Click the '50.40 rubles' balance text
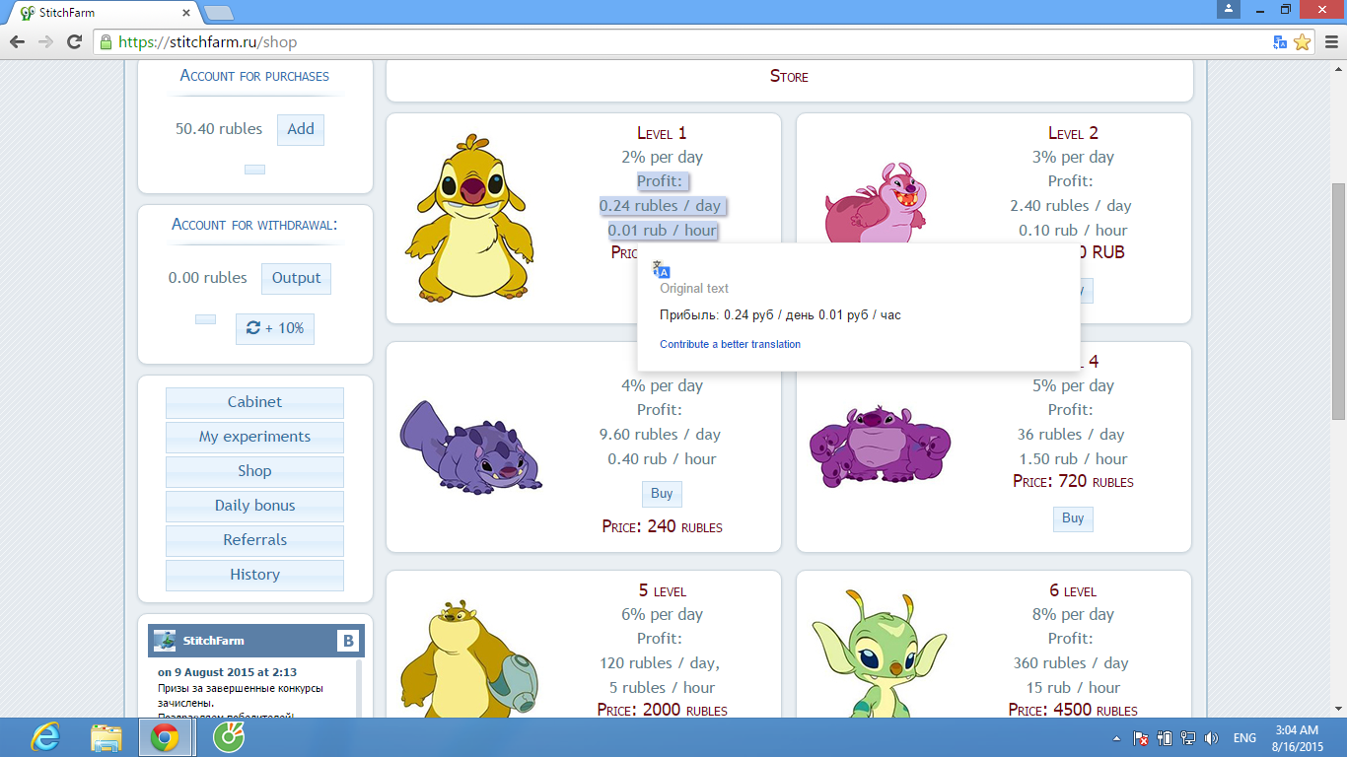1347x757 pixels. click(219, 129)
